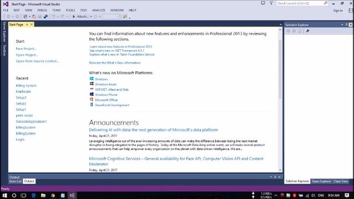Expand toolbar overflow options arrow

click(129, 18)
